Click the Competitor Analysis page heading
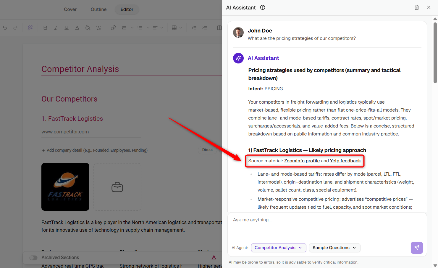Screen dimensions: 438x268 (x=80, y=69)
